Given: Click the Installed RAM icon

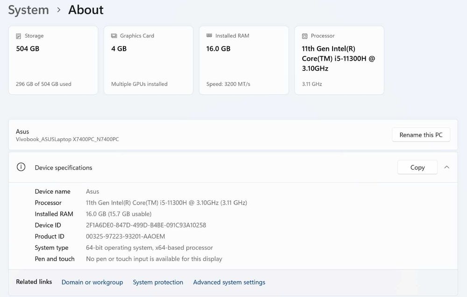Looking at the screenshot, I should coord(209,36).
